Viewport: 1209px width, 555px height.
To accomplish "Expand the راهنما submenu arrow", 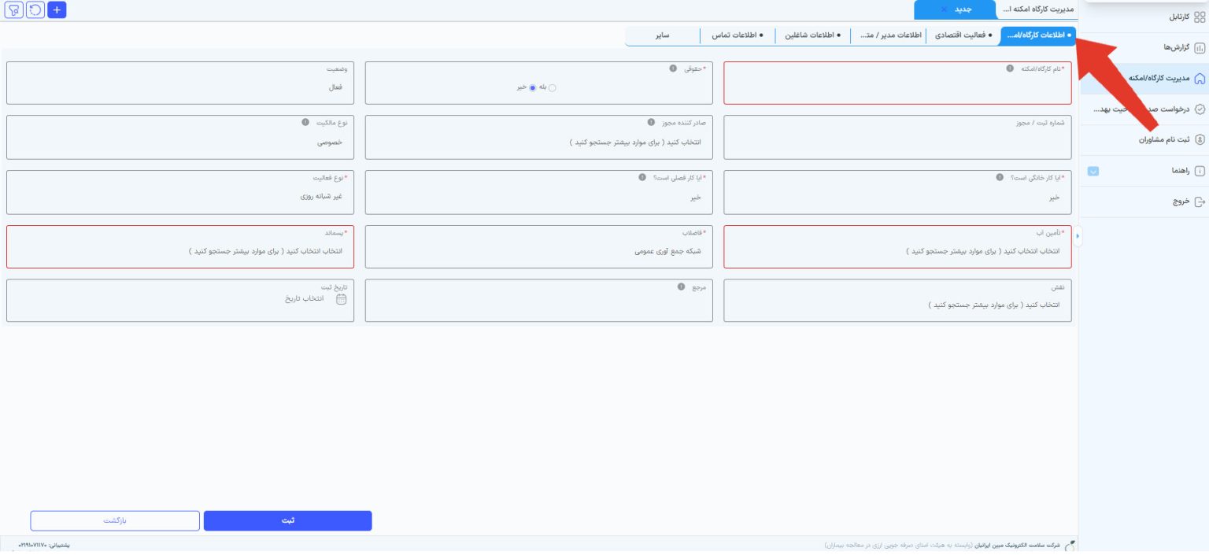I will (x=1093, y=171).
